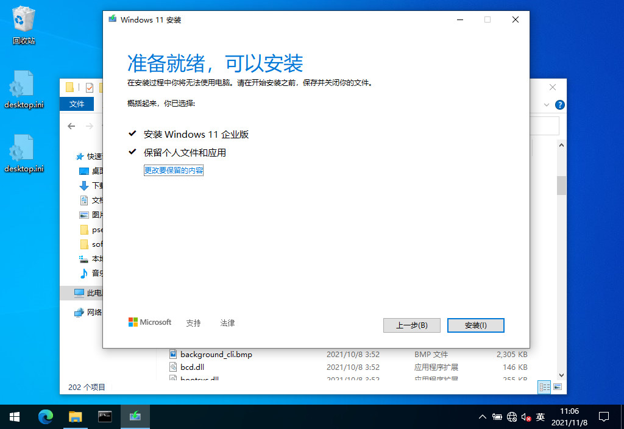Open File Explorer from taskbar

coord(75,417)
